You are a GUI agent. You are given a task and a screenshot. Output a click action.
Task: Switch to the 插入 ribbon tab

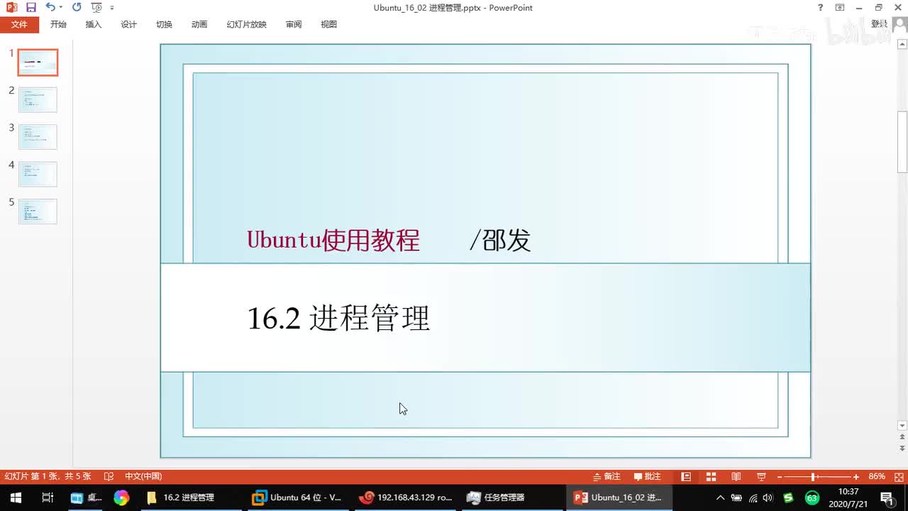pyautogui.click(x=94, y=24)
